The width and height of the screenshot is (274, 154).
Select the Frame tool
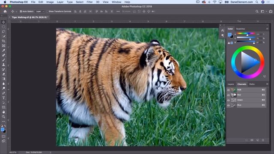click(x=3, y=46)
